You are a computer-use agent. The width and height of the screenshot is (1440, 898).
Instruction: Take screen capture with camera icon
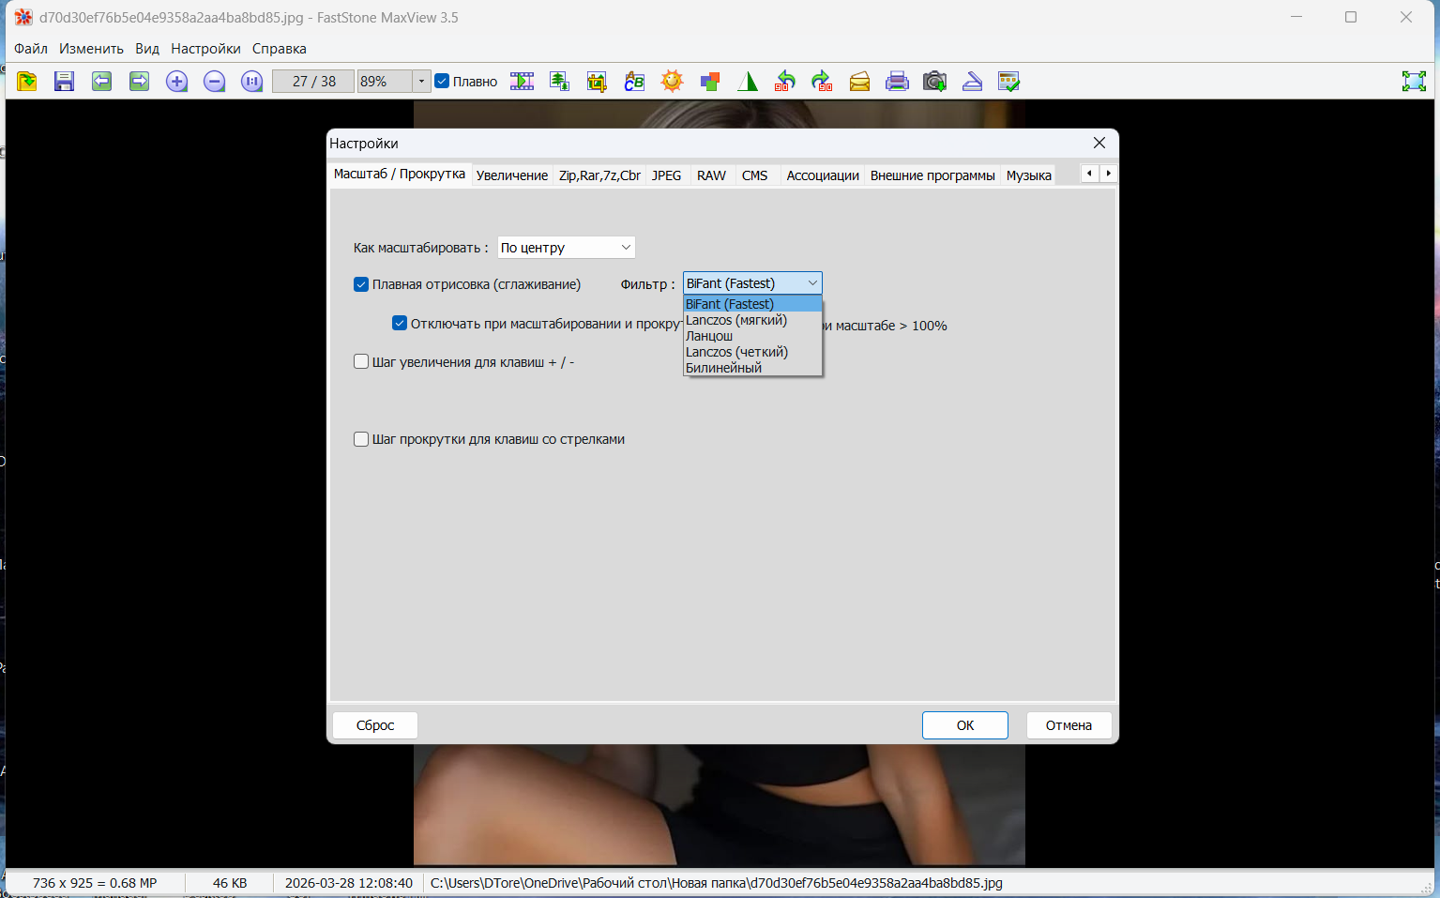[934, 82]
